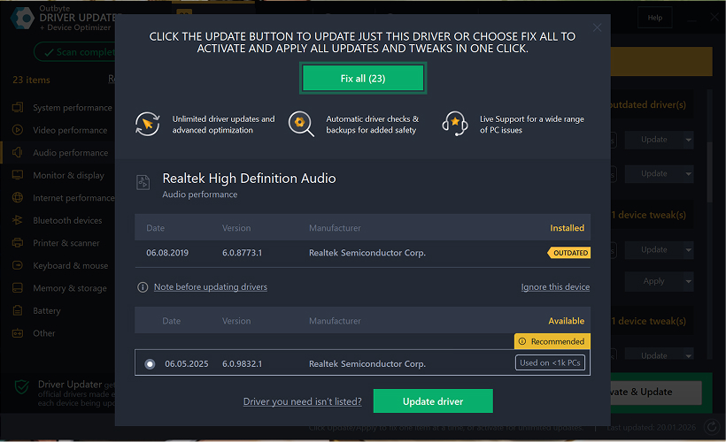Click the Keyboard & mouse icon

tap(17, 266)
